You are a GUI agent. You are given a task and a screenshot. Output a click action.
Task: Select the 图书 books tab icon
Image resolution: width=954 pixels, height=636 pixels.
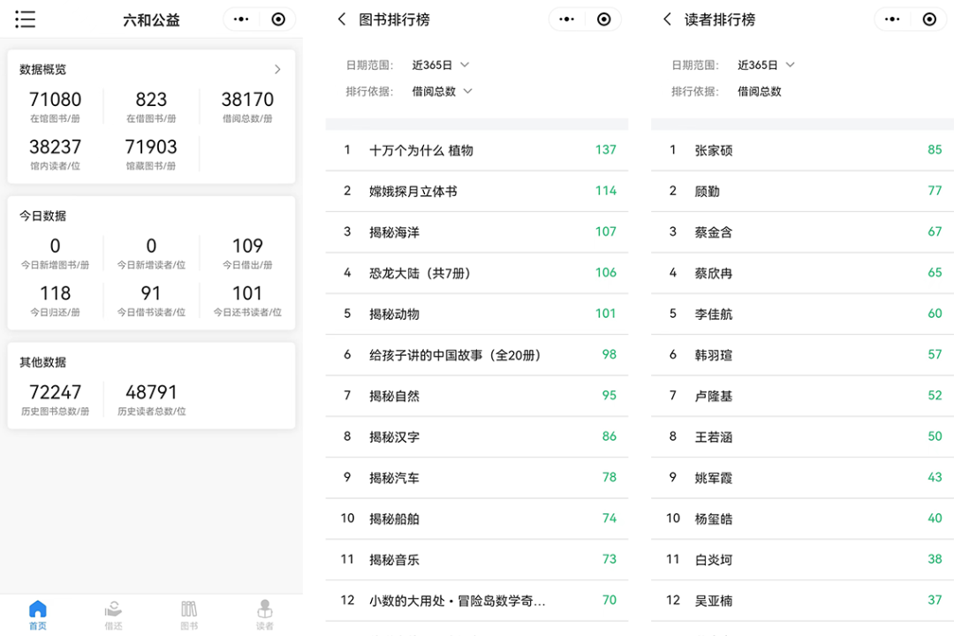tap(189, 611)
